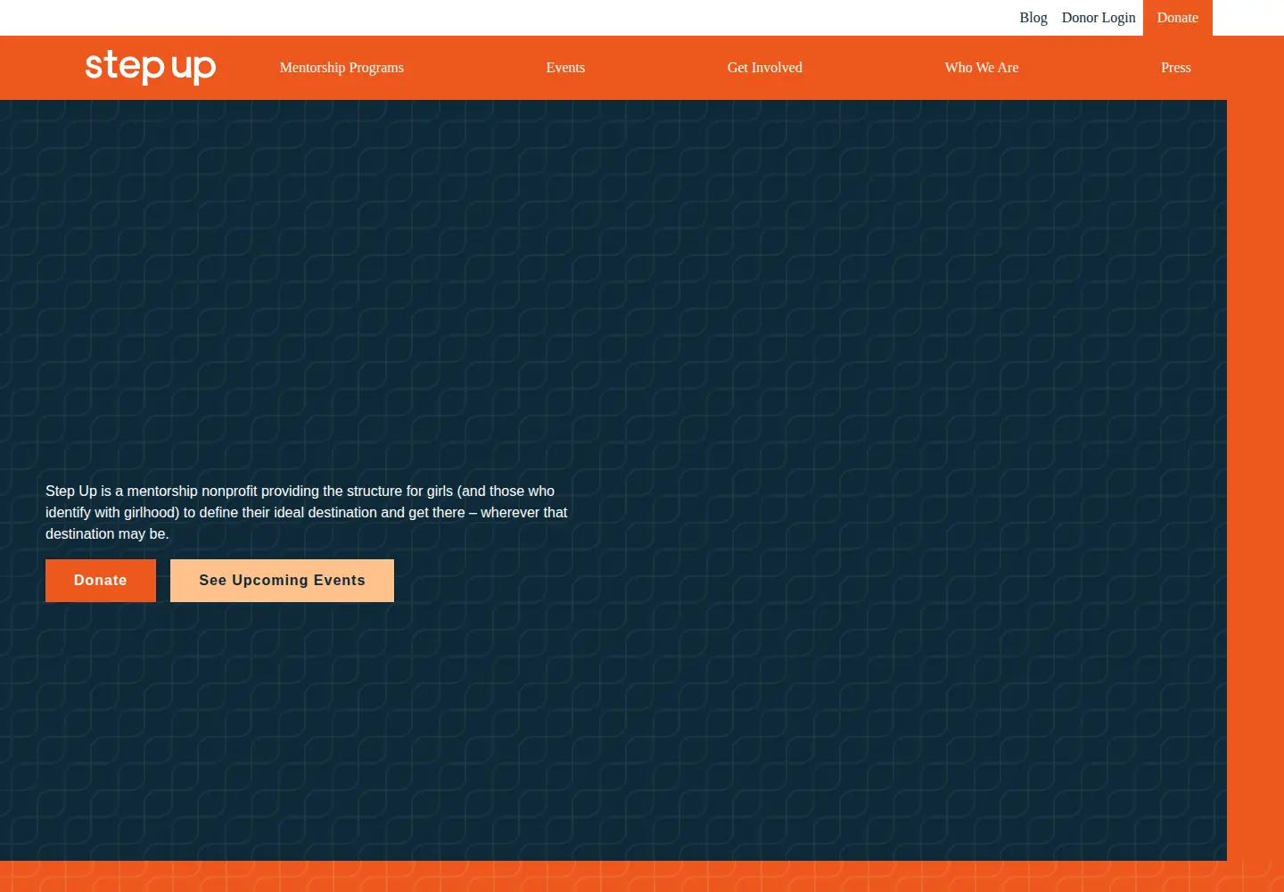Select the mentorship nonprofit description paragraph
Viewport: 1284px width, 892px height.
click(x=307, y=512)
